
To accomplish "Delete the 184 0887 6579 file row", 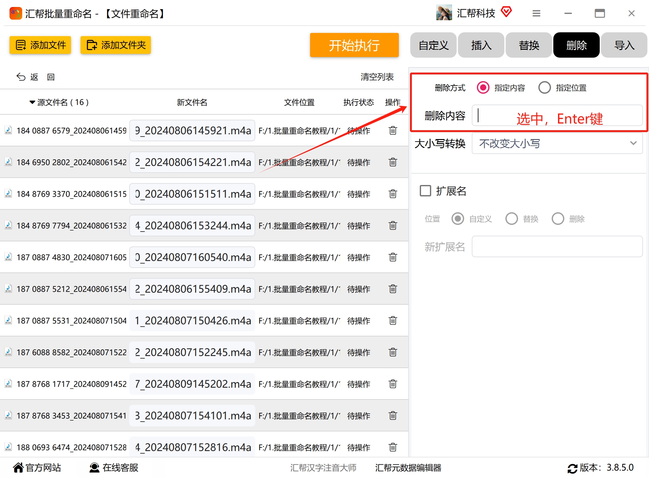I will [393, 131].
